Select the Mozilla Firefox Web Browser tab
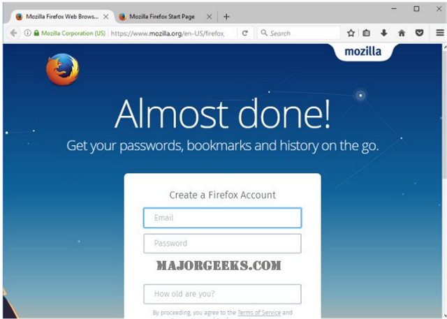447x319 pixels. click(x=62, y=17)
